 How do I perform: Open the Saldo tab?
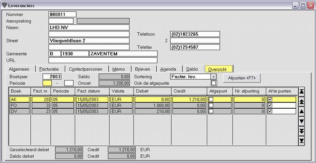tap(192, 69)
